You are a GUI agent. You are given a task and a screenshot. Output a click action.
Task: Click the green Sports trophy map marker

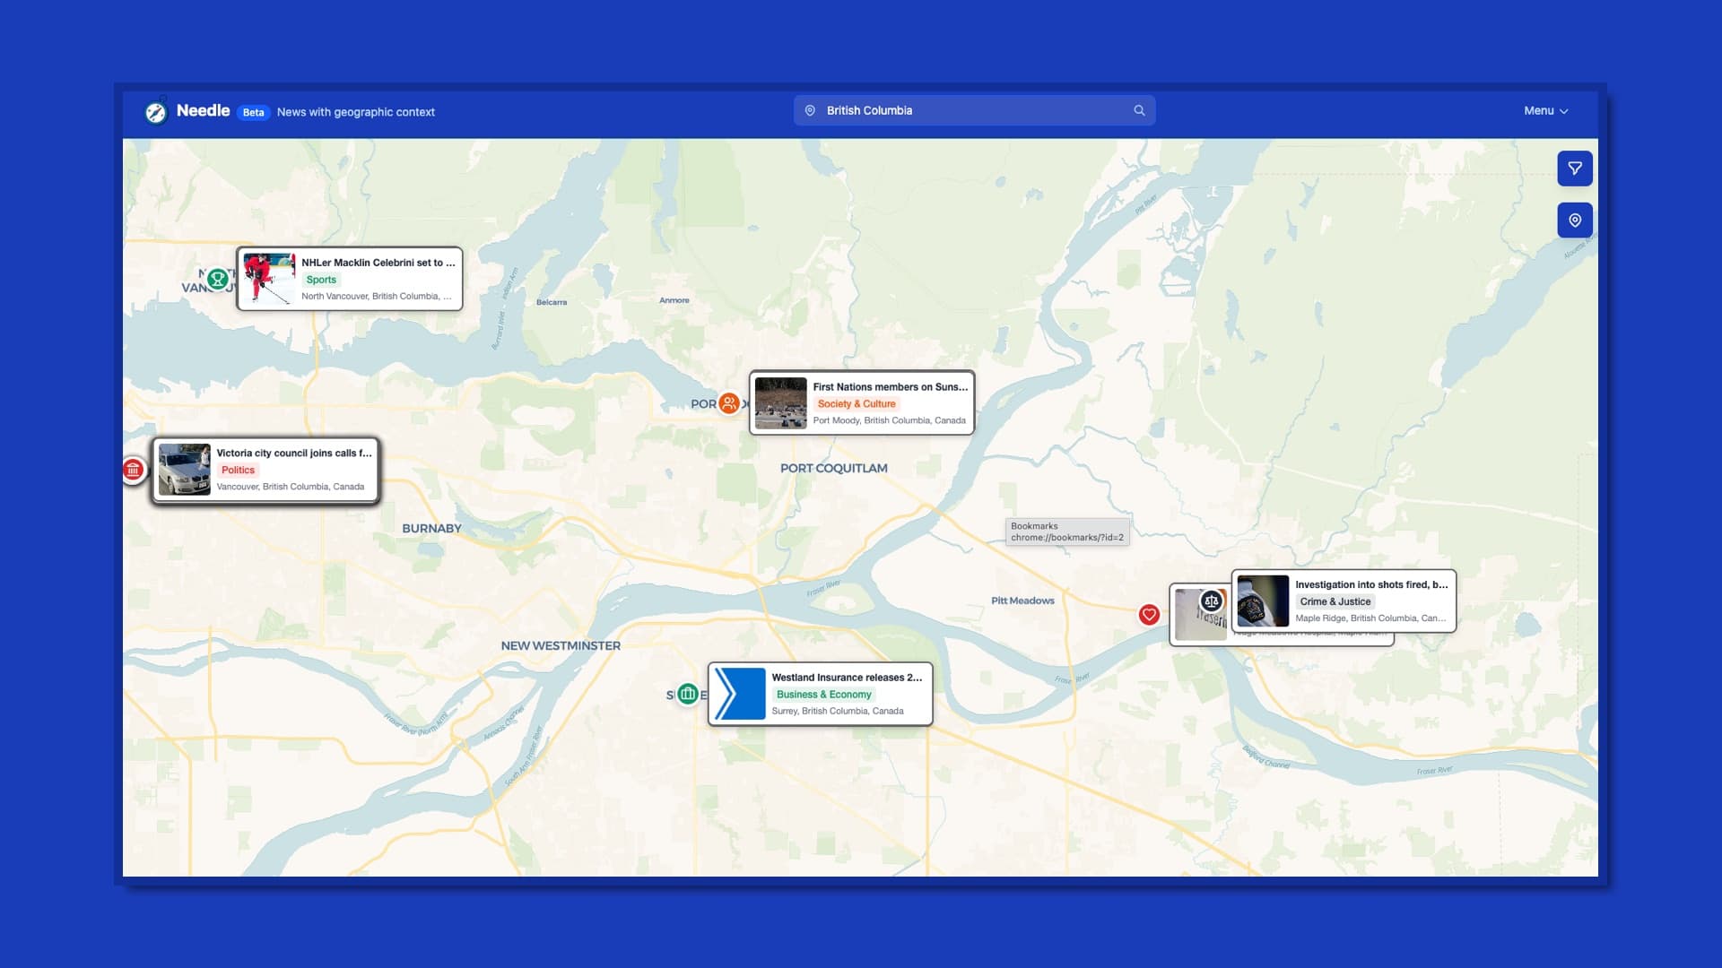(x=217, y=280)
